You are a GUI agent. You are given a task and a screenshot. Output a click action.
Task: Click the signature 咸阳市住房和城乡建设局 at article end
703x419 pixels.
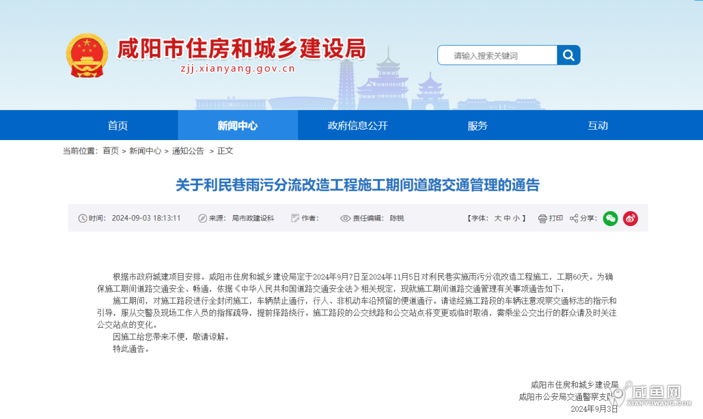coord(574,385)
